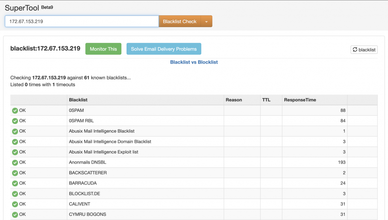388x220 pixels.
Task: Click the Monitor This button
Action: tap(103, 49)
